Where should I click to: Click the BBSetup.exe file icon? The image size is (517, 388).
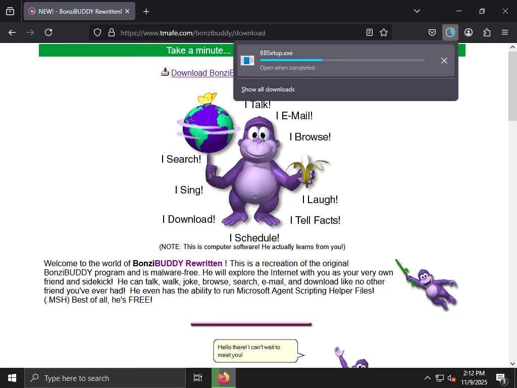click(247, 61)
